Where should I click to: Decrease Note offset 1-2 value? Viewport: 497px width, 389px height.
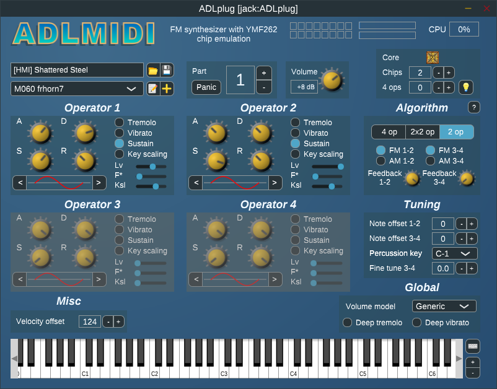(x=461, y=224)
